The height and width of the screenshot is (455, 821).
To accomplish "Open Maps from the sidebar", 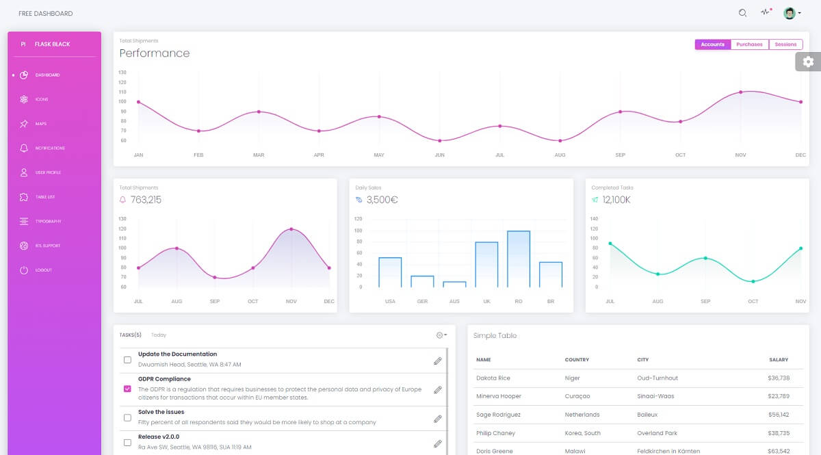I will tap(42, 124).
